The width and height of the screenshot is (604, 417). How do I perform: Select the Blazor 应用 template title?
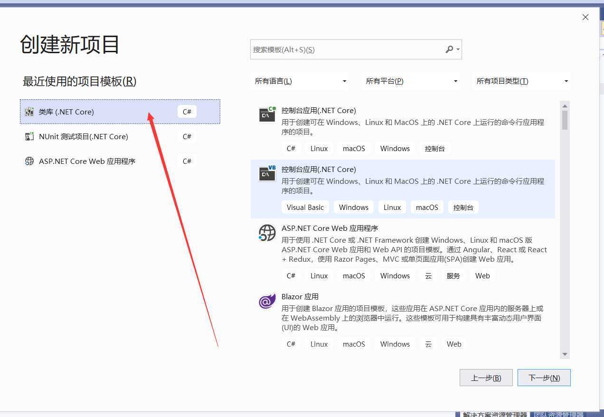(x=300, y=297)
